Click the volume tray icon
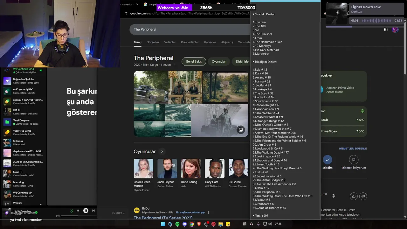 click(x=270, y=224)
